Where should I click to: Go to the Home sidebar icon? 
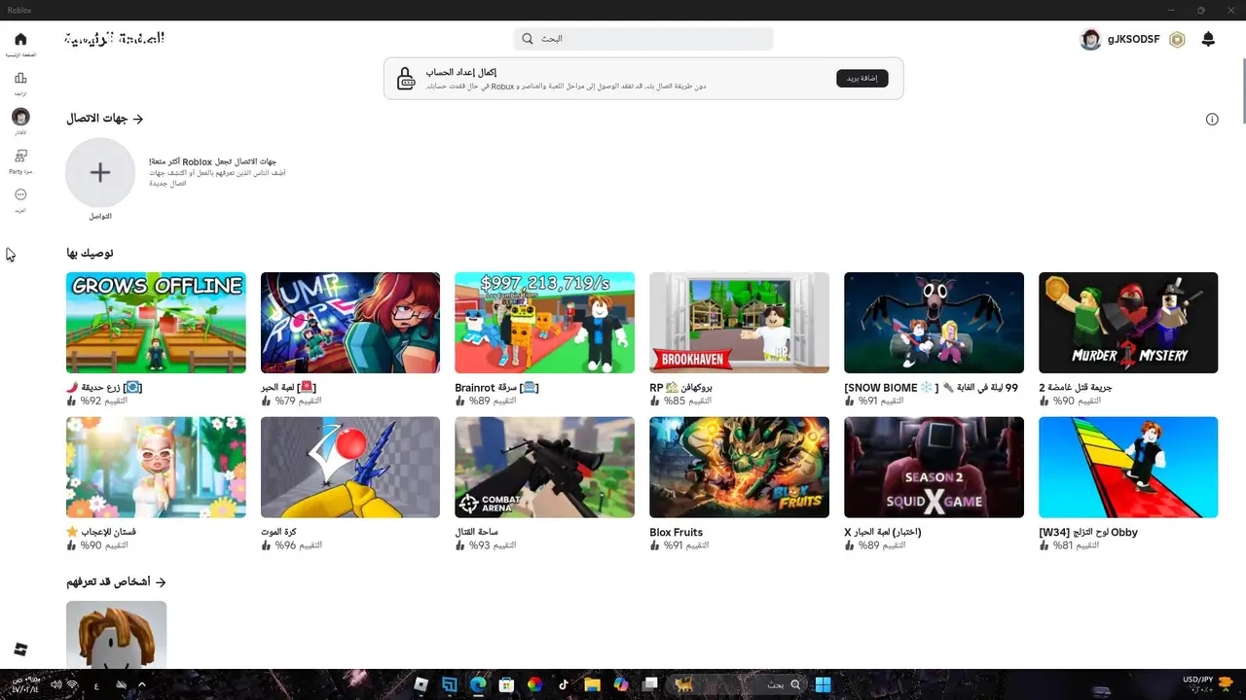(20, 39)
